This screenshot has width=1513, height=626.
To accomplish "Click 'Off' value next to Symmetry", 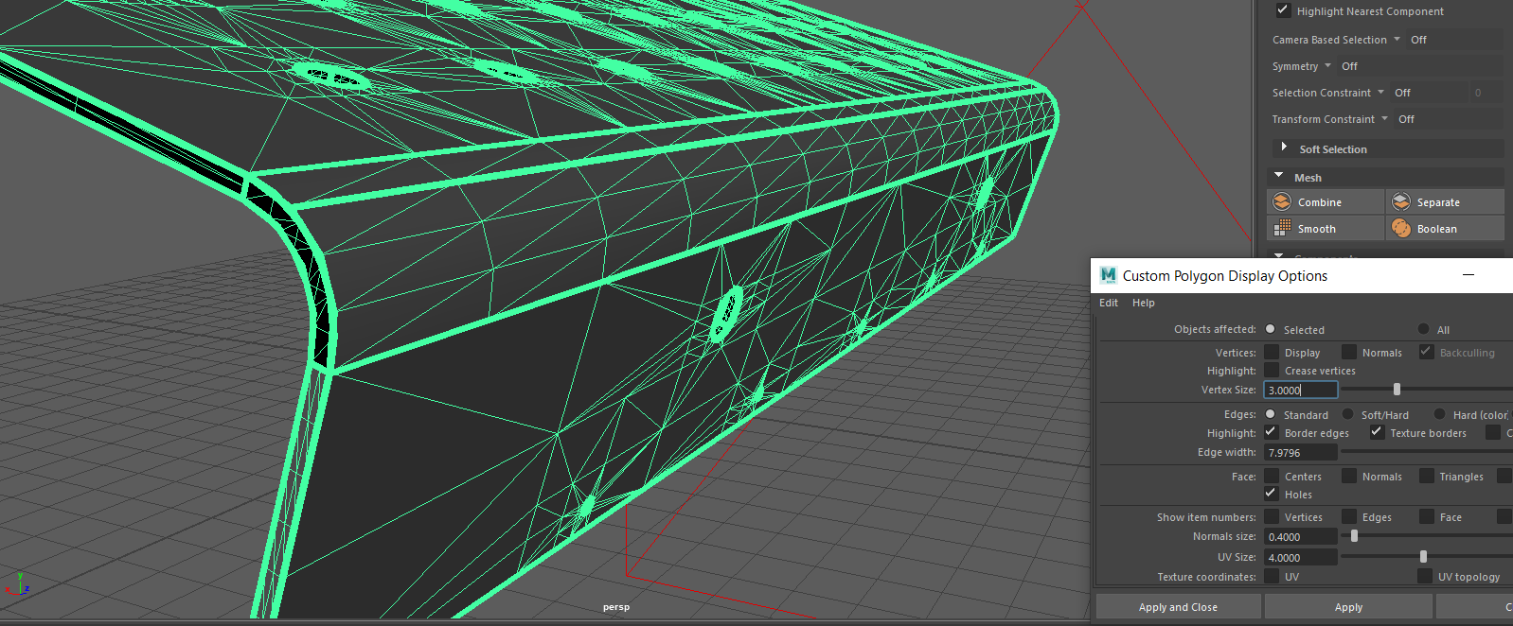I will 1349,66.
